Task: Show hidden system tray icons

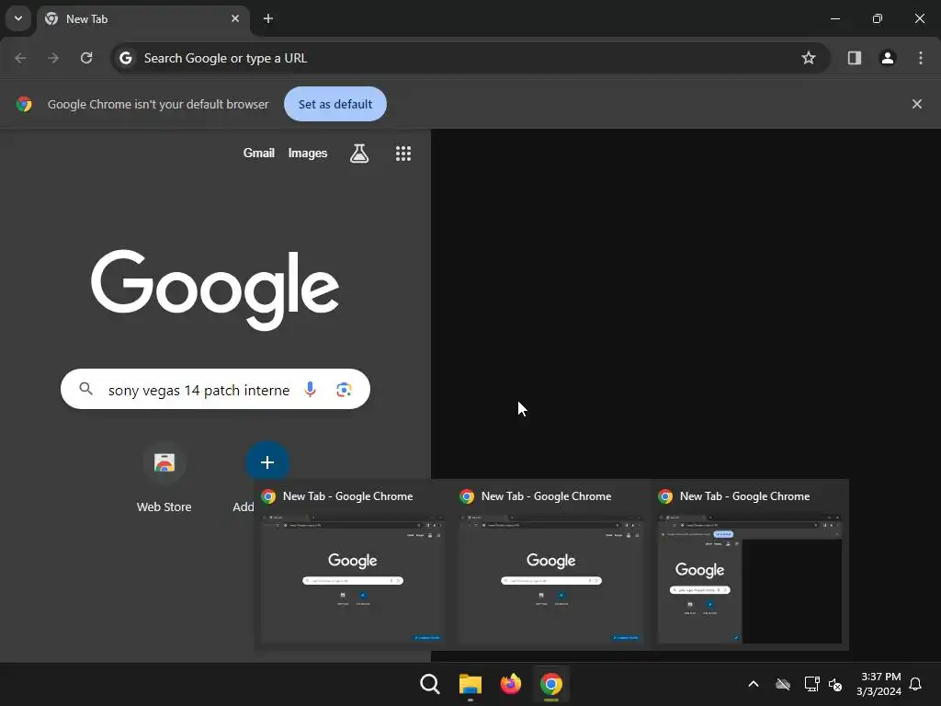Action: click(x=754, y=684)
